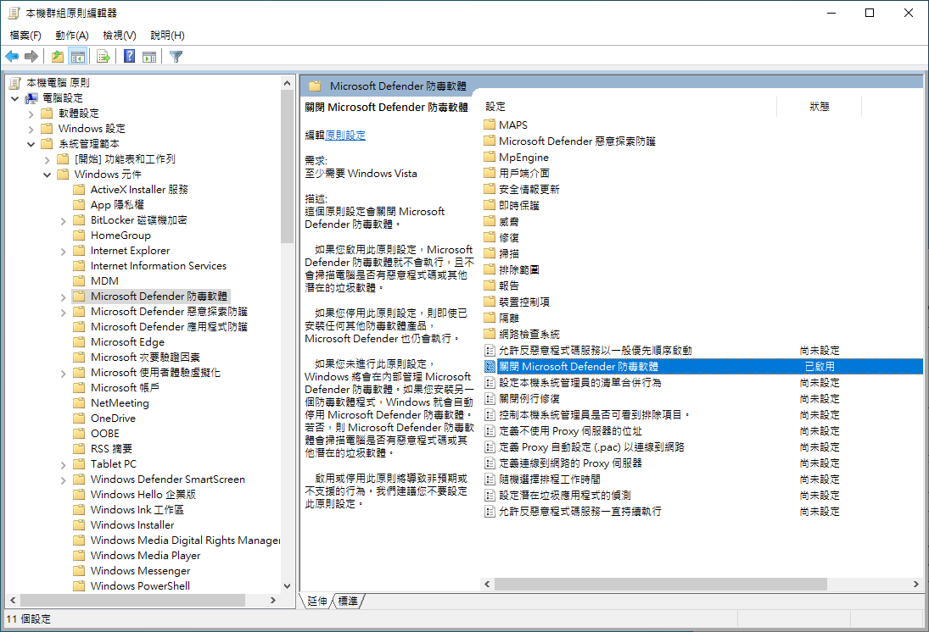This screenshot has width=929, height=632.
Task: Select Microsoft Edge in the tree
Action: pyautogui.click(x=127, y=341)
